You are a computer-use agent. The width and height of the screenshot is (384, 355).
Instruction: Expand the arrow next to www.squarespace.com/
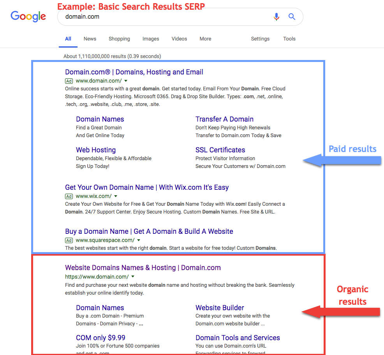[139, 240]
